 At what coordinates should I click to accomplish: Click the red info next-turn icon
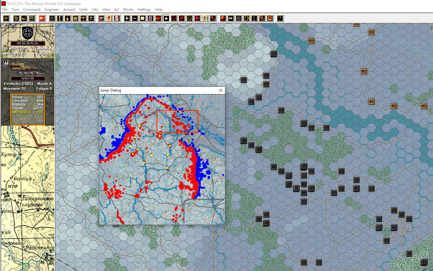coord(42,18)
